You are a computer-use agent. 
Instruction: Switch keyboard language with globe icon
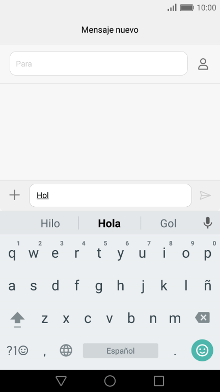click(66, 350)
